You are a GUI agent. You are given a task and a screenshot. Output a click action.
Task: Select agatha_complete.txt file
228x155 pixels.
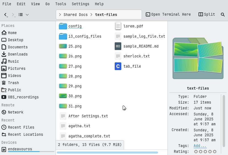85,136
